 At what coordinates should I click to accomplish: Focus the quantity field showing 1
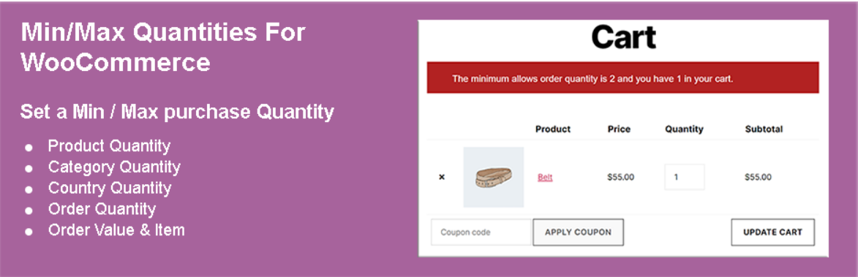(685, 177)
